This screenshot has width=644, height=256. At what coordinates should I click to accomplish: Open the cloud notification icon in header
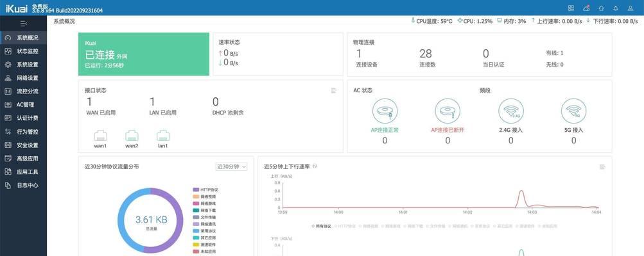coord(586,8)
